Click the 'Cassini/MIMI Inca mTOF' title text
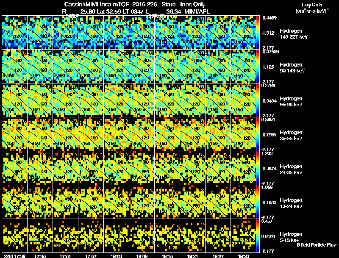The width and height of the screenshot is (339, 258). [x=97, y=4]
